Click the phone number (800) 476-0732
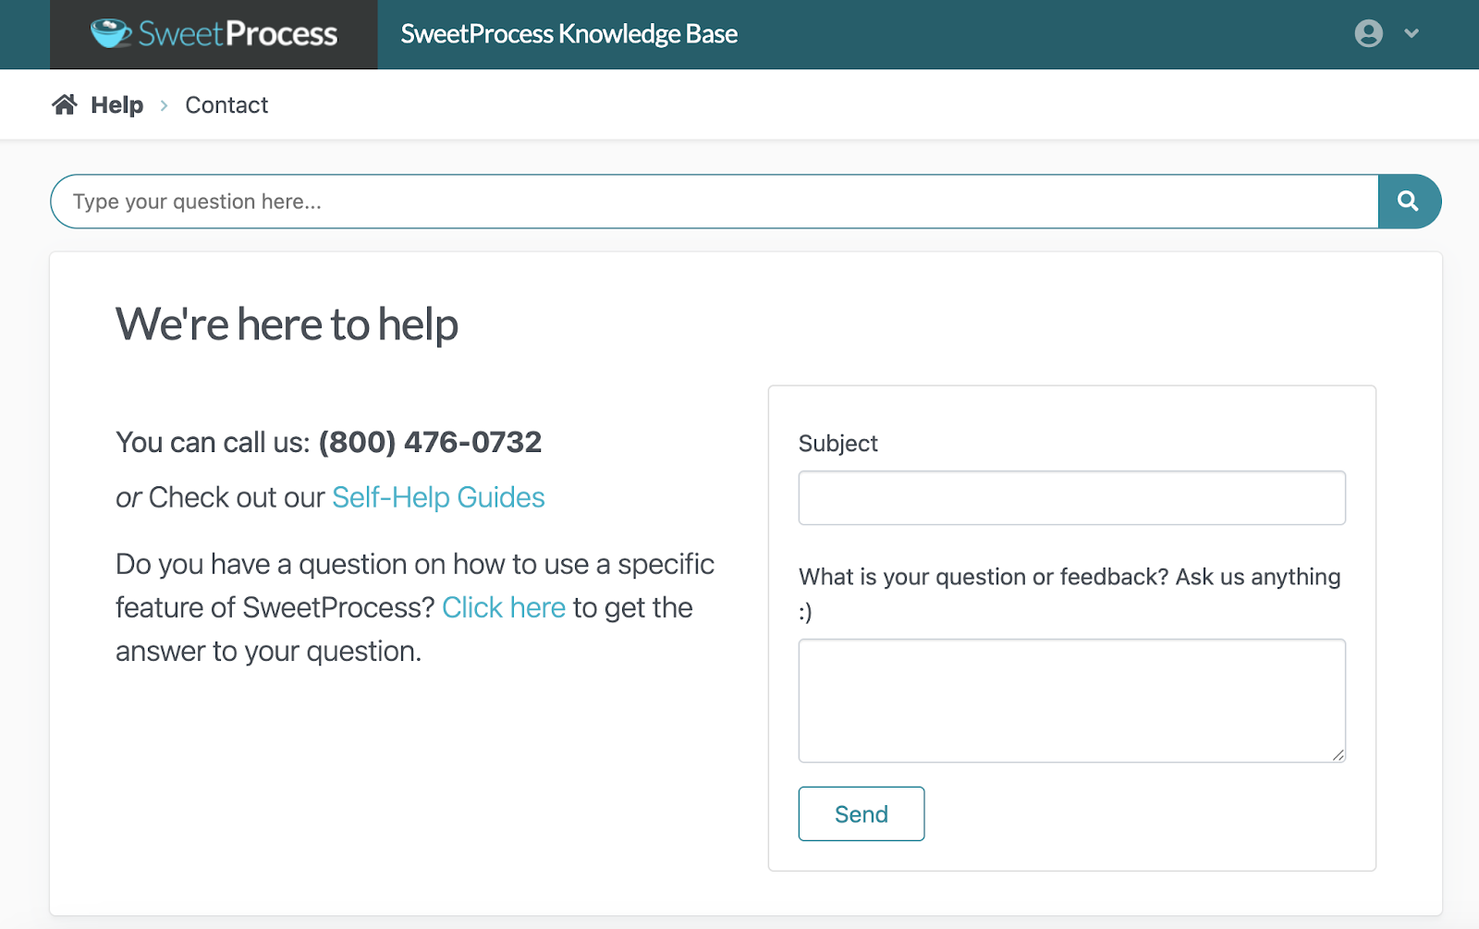 [x=429, y=442]
